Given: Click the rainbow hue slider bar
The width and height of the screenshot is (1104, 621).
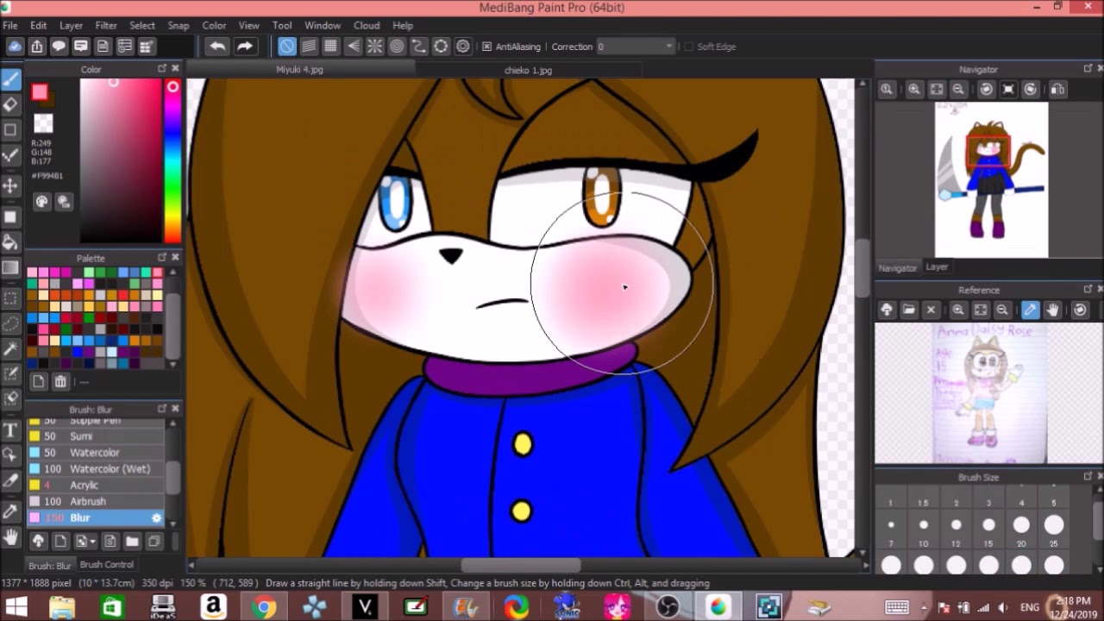Looking at the screenshot, I should click(172, 161).
